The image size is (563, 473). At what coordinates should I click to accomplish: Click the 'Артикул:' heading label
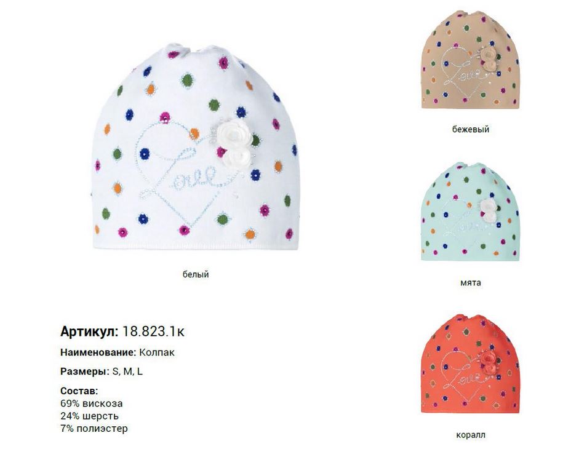tap(89, 332)
